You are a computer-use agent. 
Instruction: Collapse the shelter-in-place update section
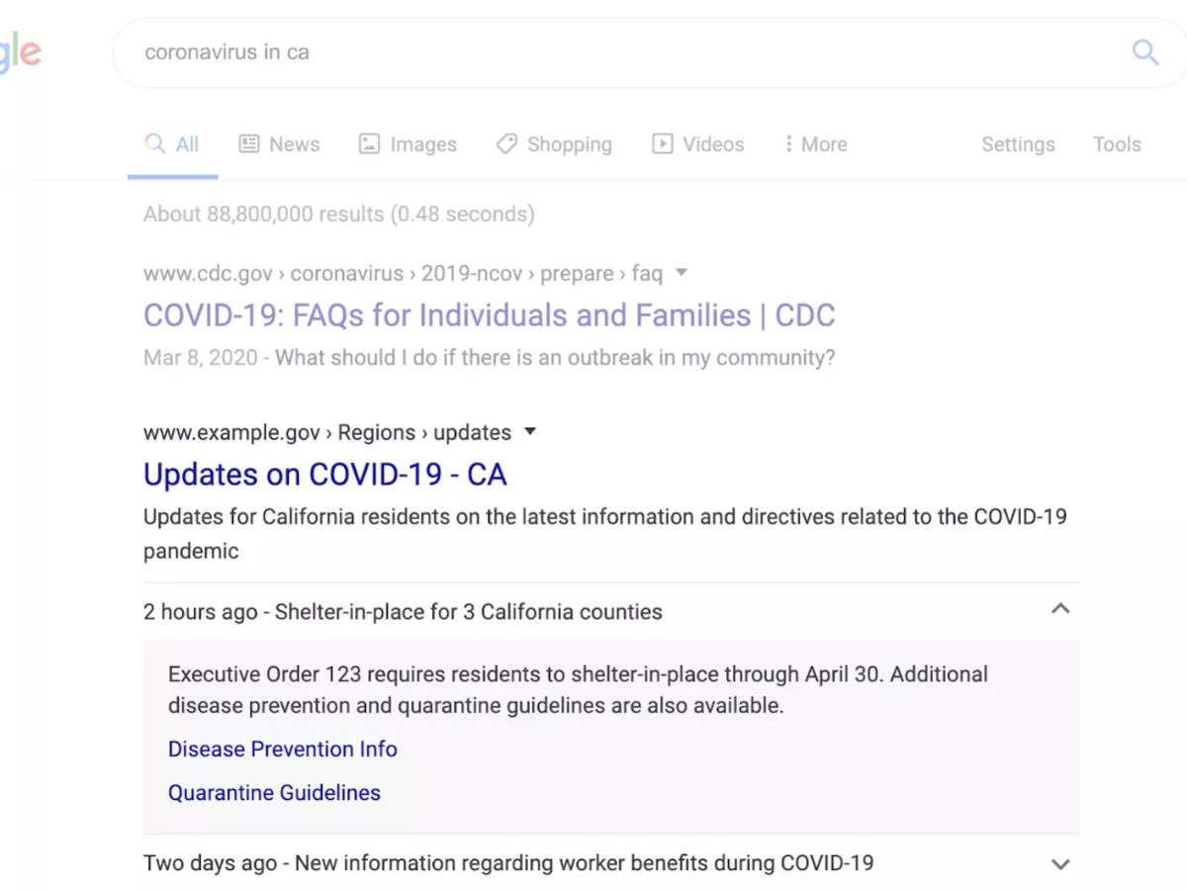1060,609
